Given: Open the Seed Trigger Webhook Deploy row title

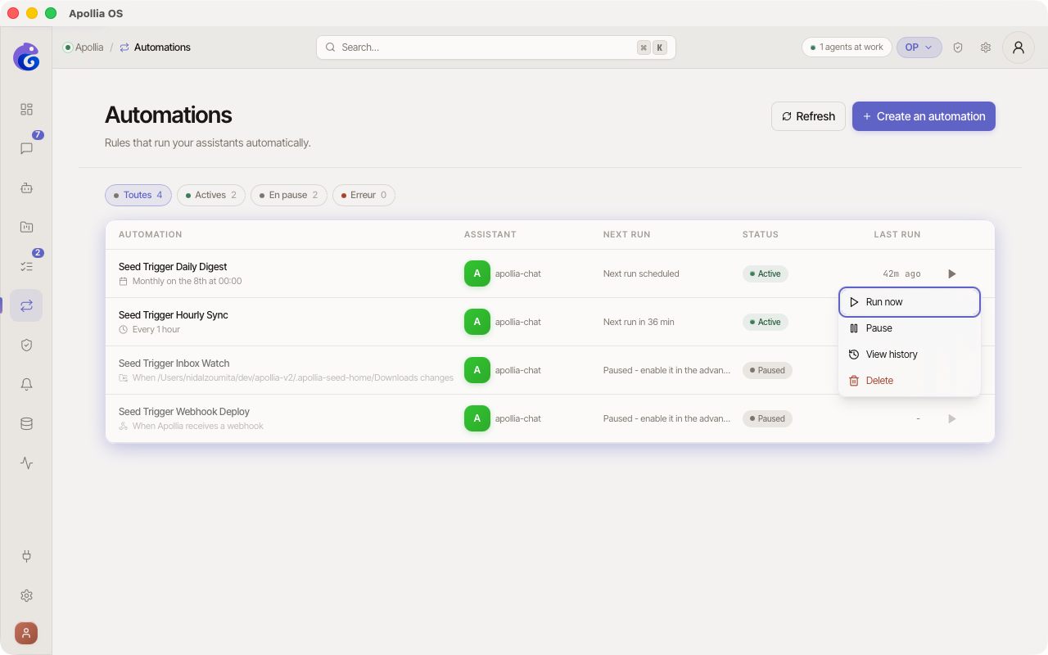Looking at the screenshot, I should pyautogui.click(x=184, y=412).
